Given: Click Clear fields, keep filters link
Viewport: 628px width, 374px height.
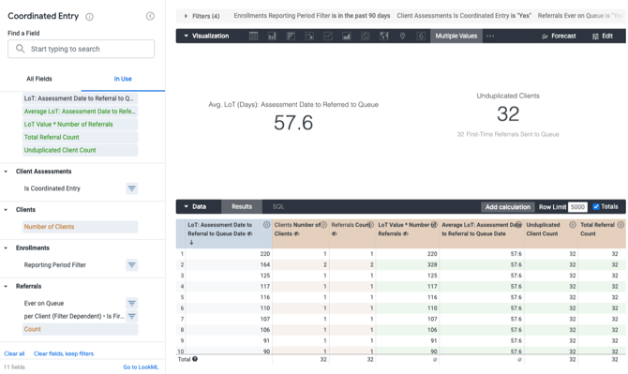Looking at the screenshot, I should pyautogui.click(x=64, y=353).
